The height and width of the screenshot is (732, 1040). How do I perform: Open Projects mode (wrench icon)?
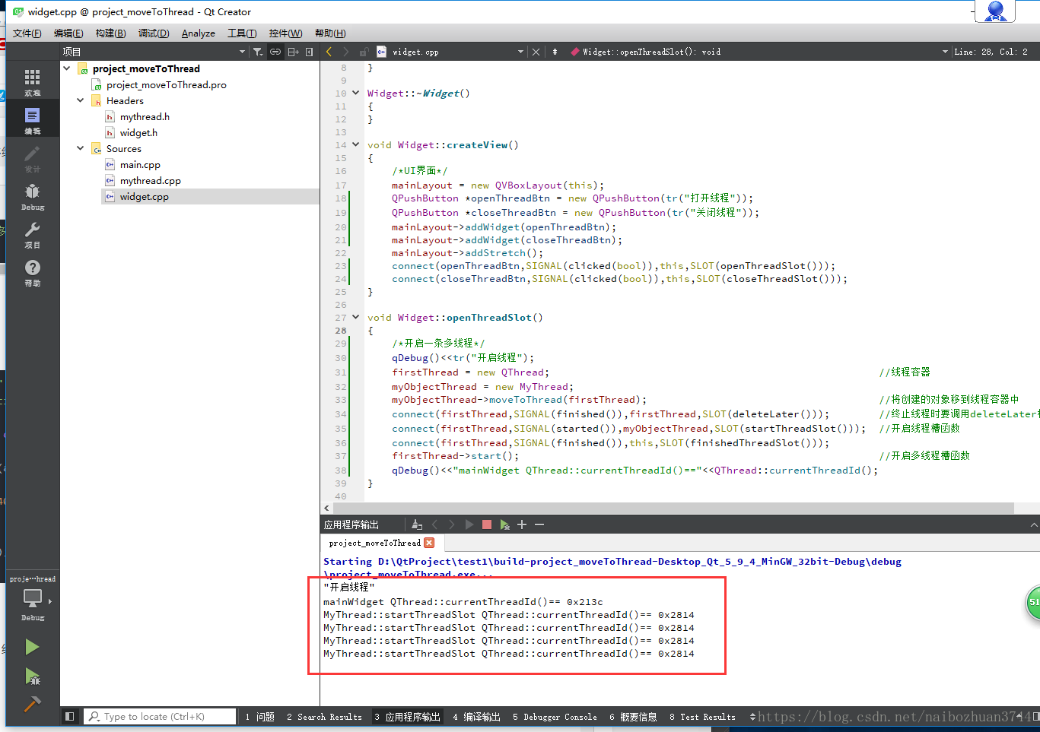(32, 234)
